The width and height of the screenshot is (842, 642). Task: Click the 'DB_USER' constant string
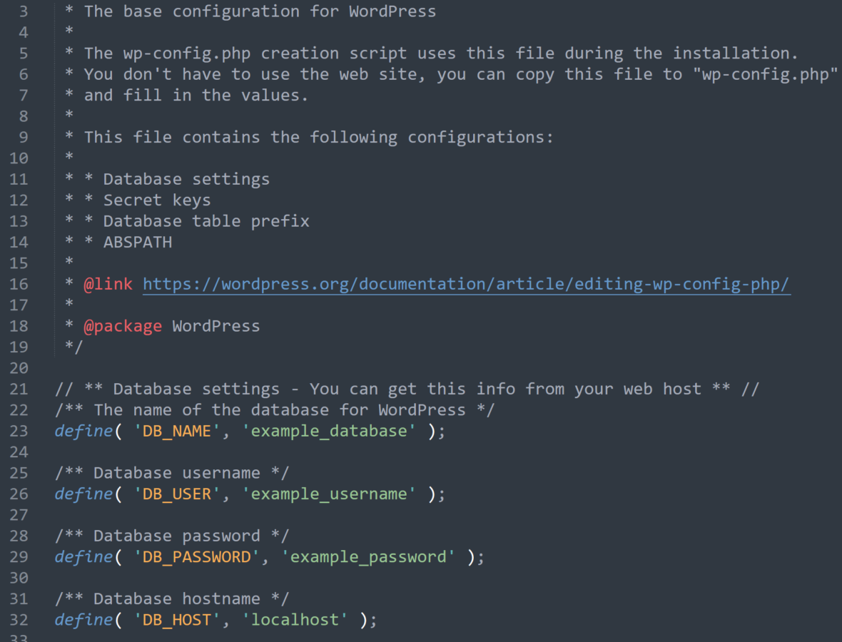(176, 494)
